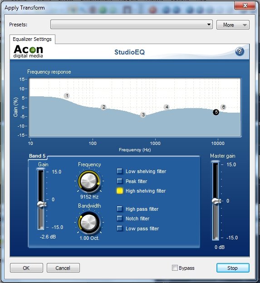Click the StudioEQ title text
The image size is (260, 283).
point(129,52)
